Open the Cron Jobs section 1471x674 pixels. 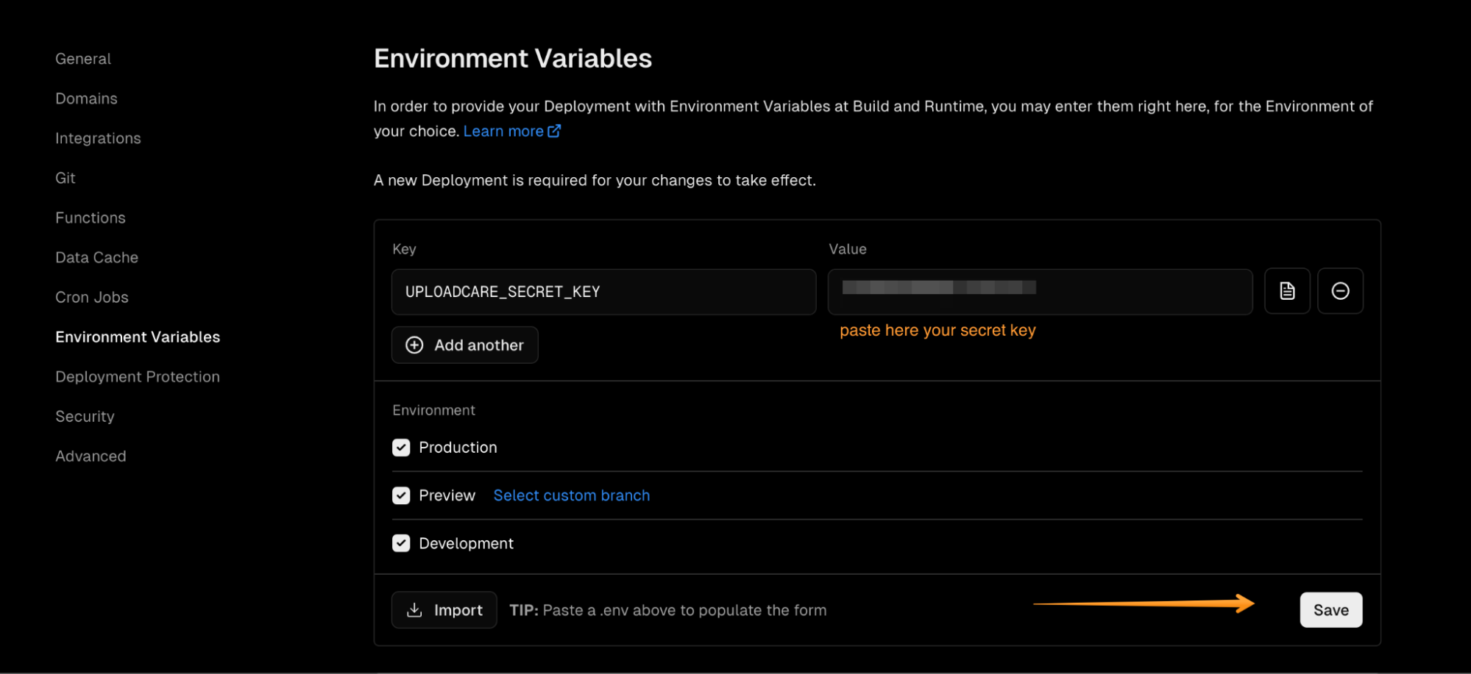pyautogui.click(x=92, y=297)
